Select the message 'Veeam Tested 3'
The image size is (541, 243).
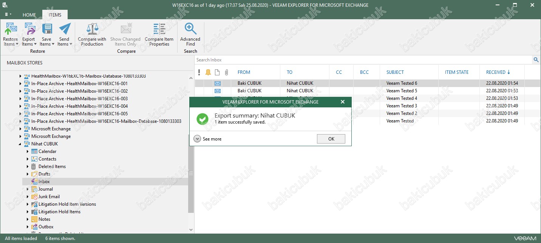pos(402,106)
